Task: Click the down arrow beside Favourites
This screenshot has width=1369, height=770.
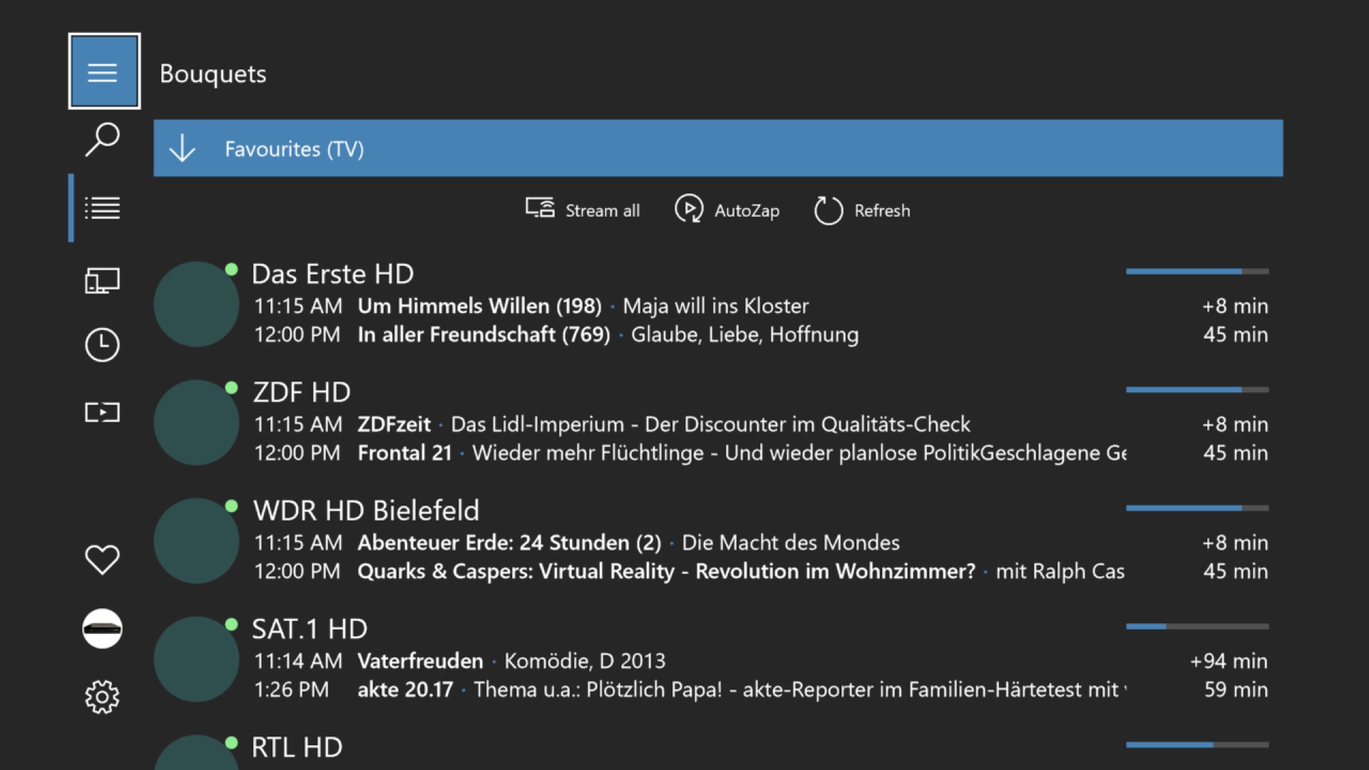Action: (x=183, y=148)
